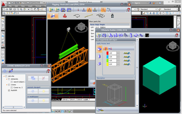Screen dimensions: 182x114
Task: Click CAD pick button for yellow dimension
Action: pyautogui.click(x=127, y=64)
